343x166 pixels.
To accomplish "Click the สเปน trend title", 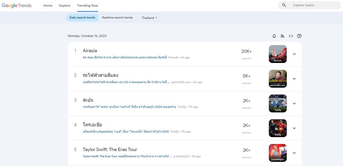I will click(88, 100).
